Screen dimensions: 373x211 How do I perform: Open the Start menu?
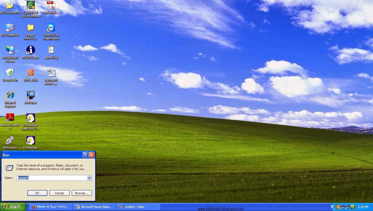coord(13,207)
